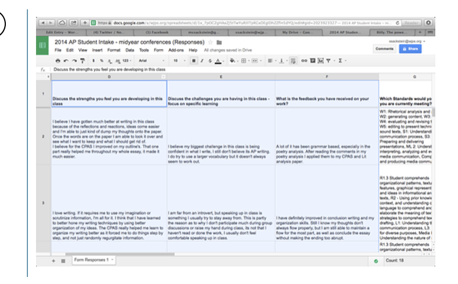Open the Insert menu
The image size is (458, 284).
pyautogui.click(x=97, y=50)
